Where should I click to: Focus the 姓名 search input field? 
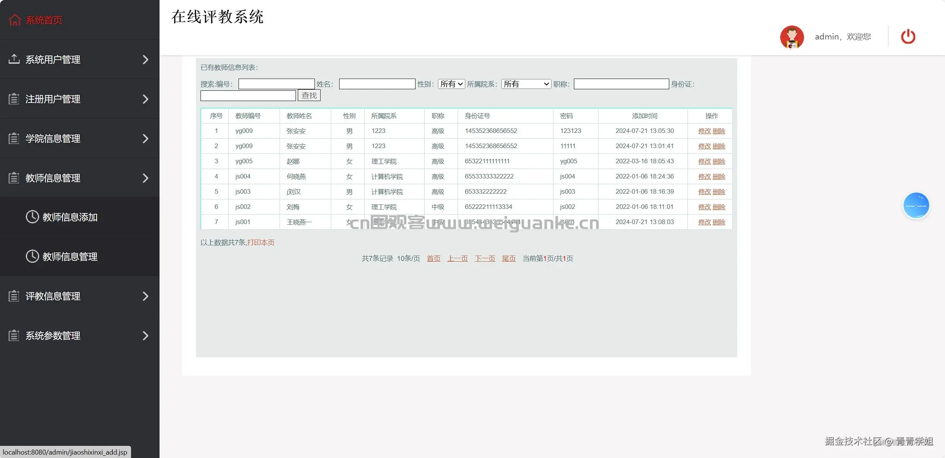(377, 84)
